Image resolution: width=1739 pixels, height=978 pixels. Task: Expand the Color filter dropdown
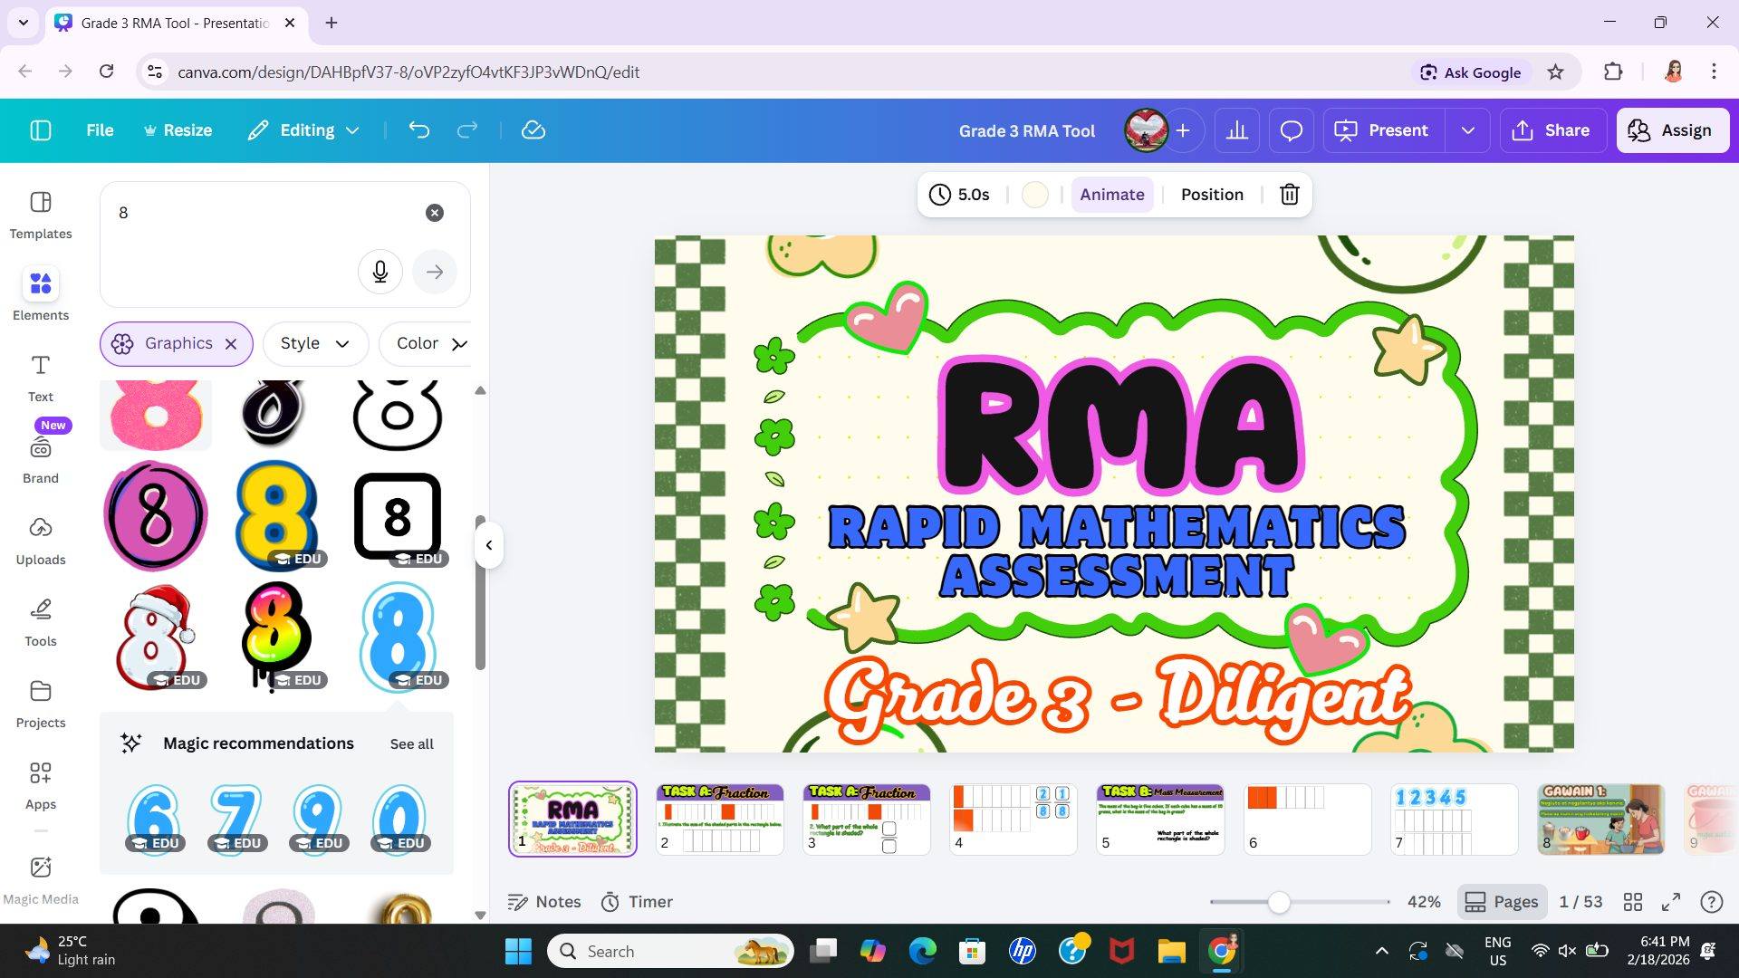tap(426, 344)
